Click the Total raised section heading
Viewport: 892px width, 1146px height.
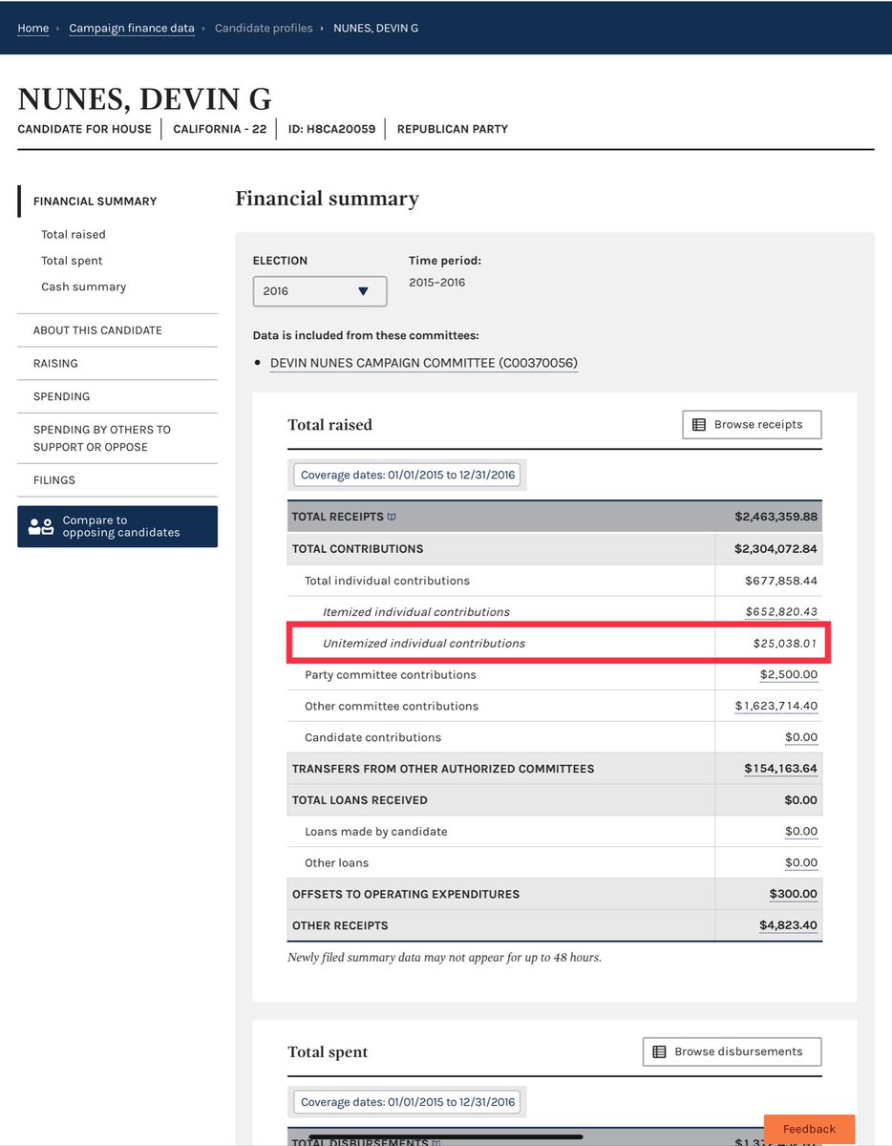(330, 425)
